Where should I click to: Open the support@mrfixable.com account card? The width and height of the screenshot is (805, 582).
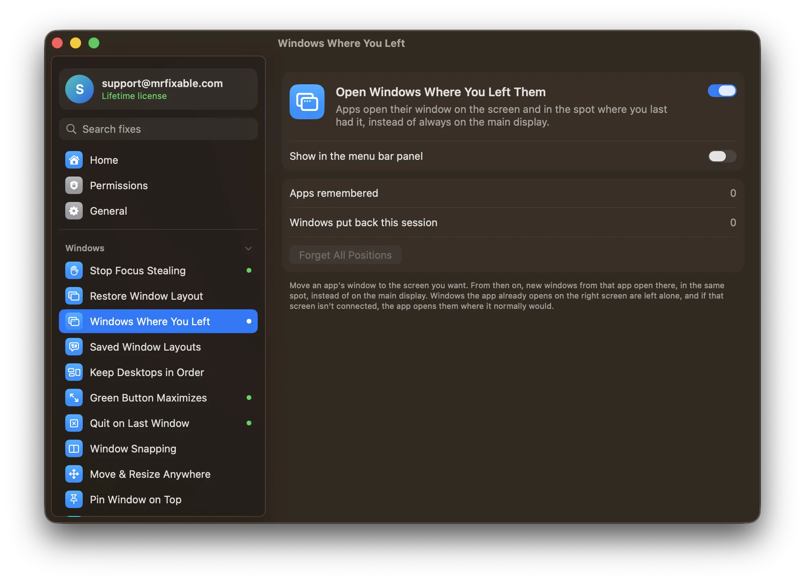(x=158, y=89)
